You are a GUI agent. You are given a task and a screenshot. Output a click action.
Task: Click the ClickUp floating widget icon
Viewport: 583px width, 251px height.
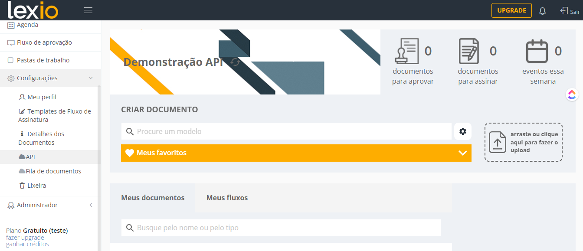click(572, 95)
